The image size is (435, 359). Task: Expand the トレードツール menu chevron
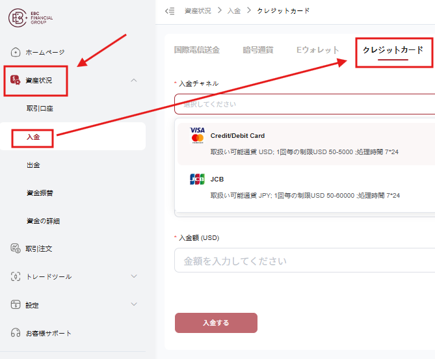pos(134,276)
